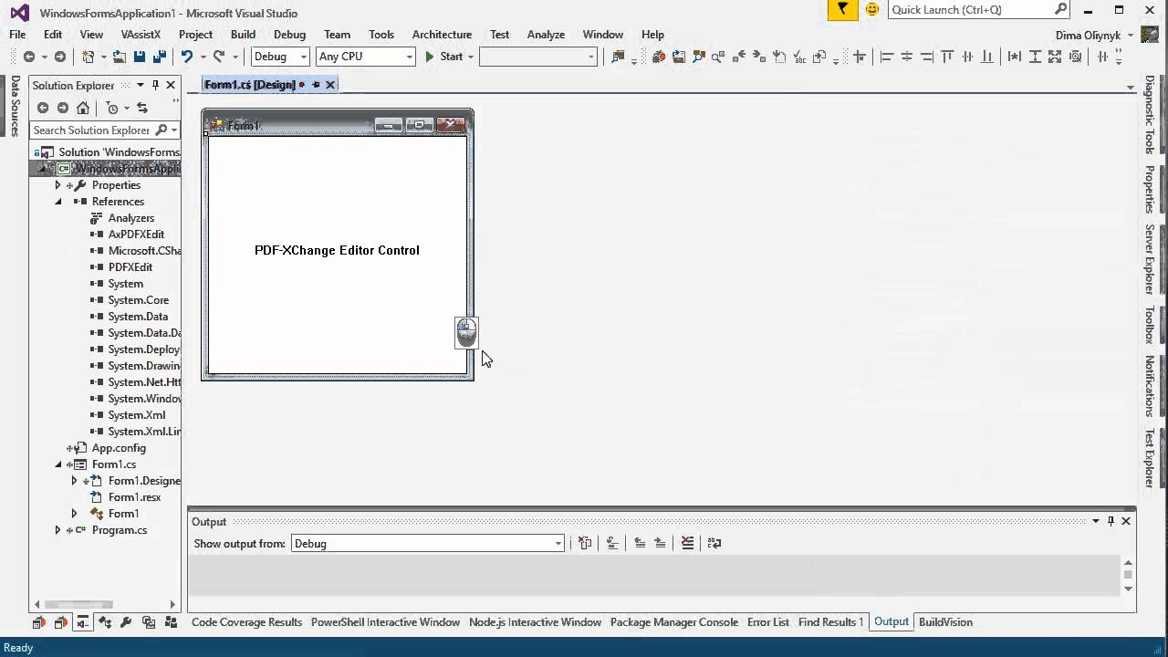Click the notifications flag icon
The width and height of the screenshot is (1168, 657).
tap(842, 10)
